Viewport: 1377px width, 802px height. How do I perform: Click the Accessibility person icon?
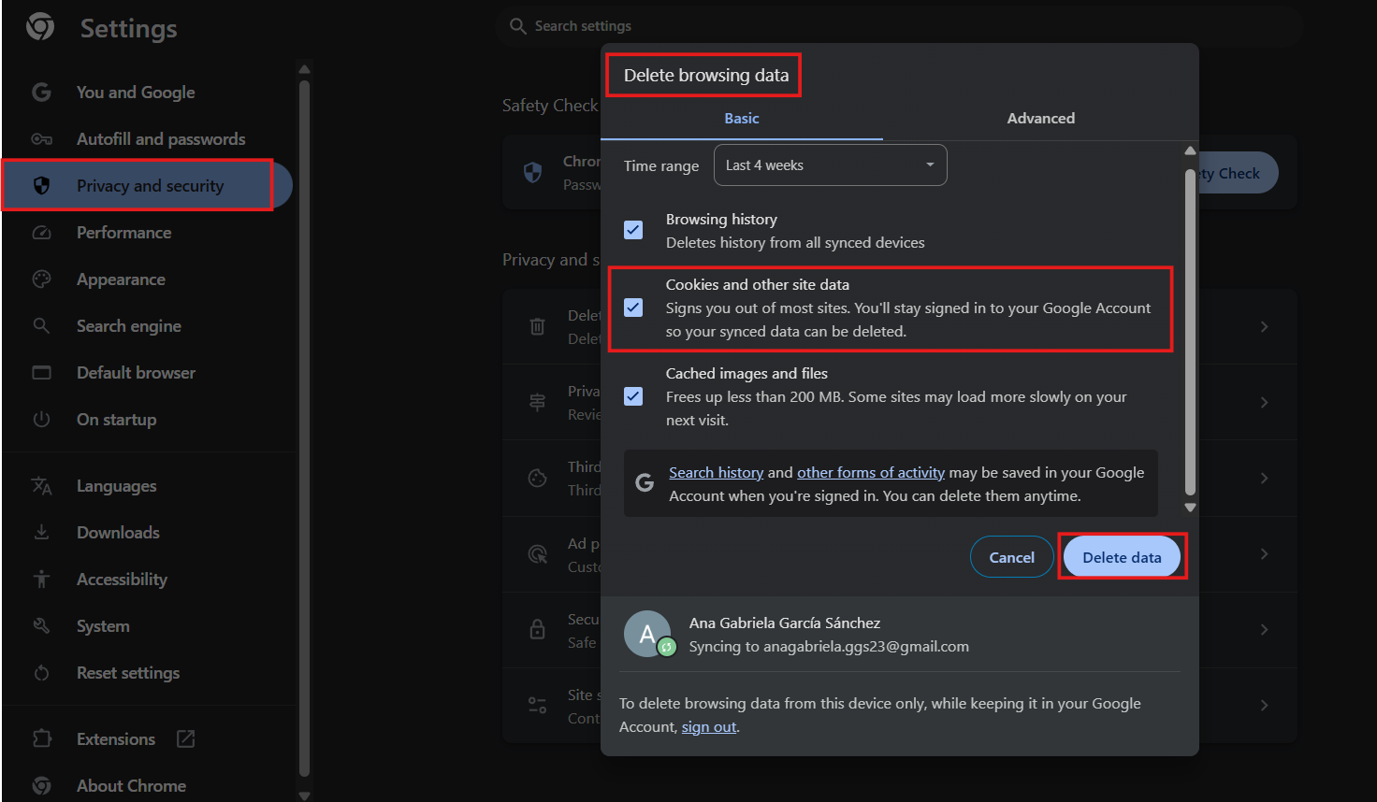(x=42, y=579)
